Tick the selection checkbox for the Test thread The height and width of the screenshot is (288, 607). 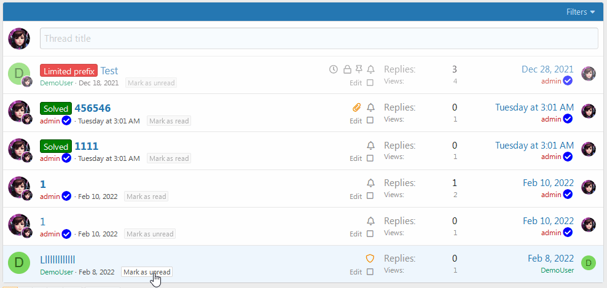tap(370, 83)
